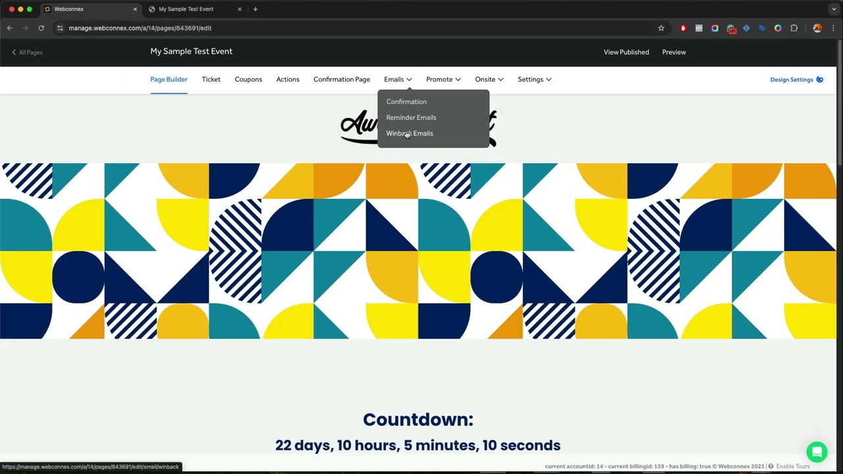Click the Preview link
Image resolution: width=843 pixels, height=474 pixels.
pyautogui.click(x=674, y=52)
